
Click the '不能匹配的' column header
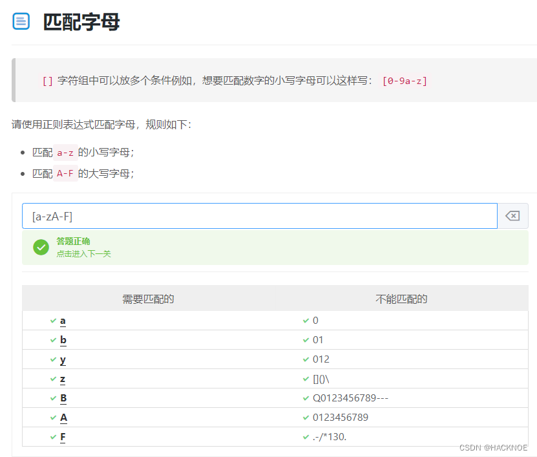click(401, 299)
